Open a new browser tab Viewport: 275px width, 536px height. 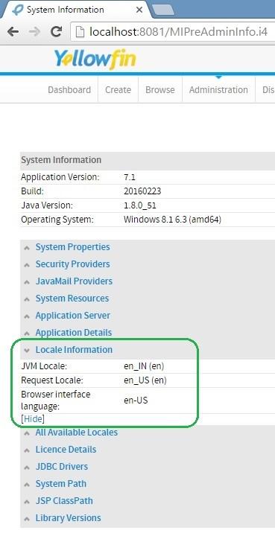[162, 10]
